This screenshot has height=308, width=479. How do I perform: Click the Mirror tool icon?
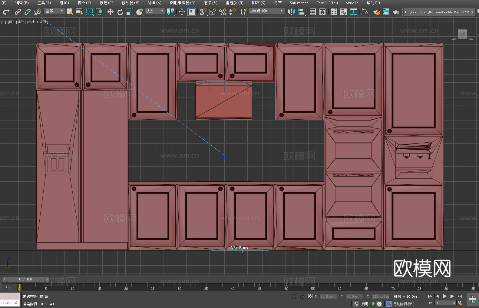click(x=292, y=12)
